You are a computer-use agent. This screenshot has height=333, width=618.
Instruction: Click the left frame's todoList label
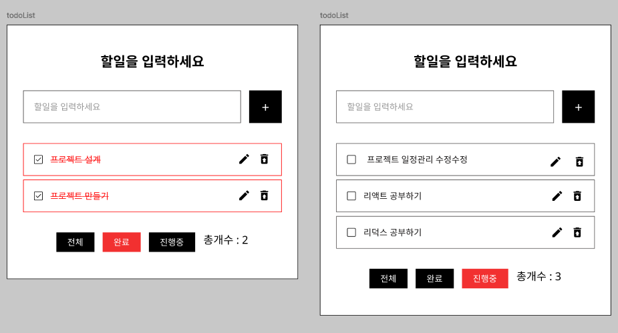(x=21, y=15)
